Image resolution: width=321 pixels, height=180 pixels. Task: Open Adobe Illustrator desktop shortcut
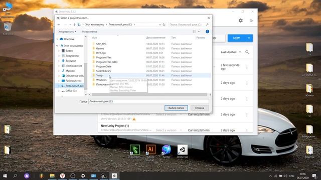click(x=150, y=152)
